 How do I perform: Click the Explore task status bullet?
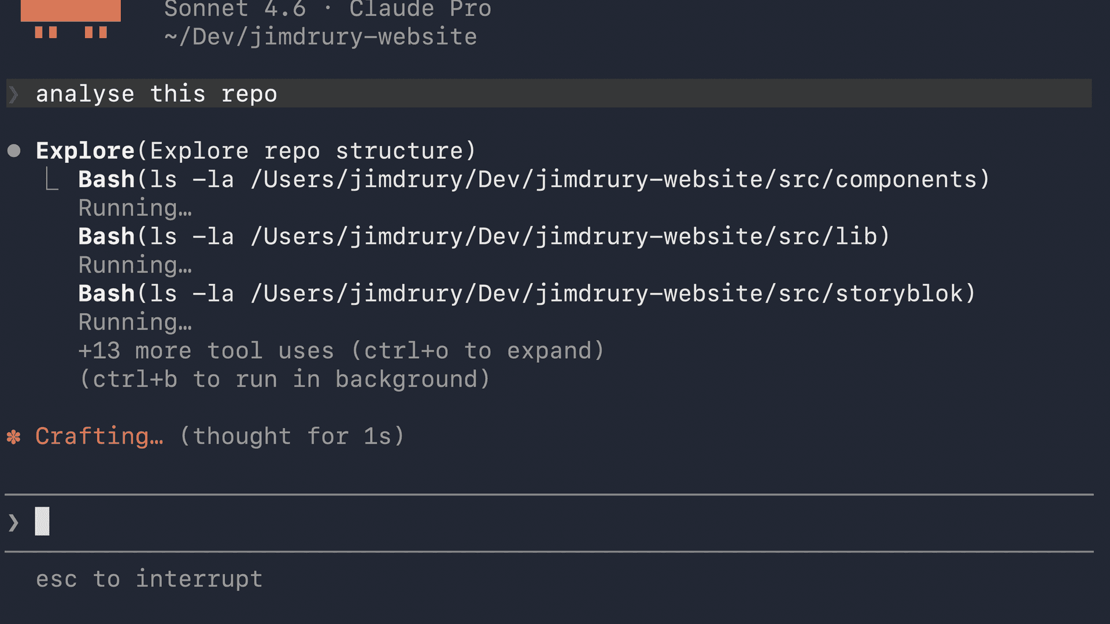coord(14,150)
